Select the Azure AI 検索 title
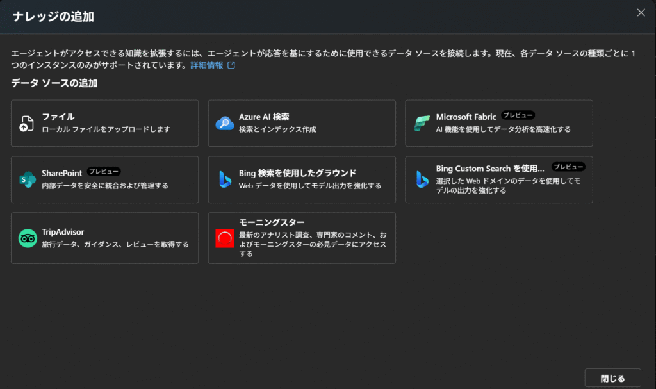Screen dimensions: 656x389 coord(264,117)
